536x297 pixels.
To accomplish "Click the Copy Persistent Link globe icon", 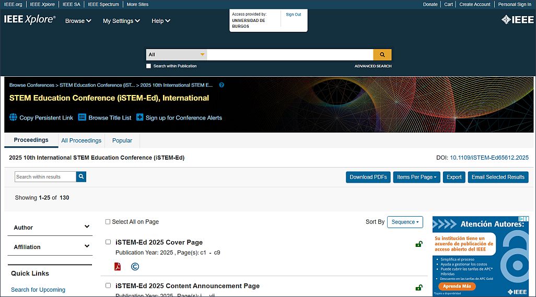I will point(13,117).
